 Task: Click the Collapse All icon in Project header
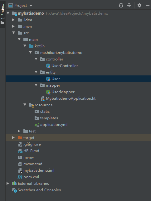tap(129, 5)
